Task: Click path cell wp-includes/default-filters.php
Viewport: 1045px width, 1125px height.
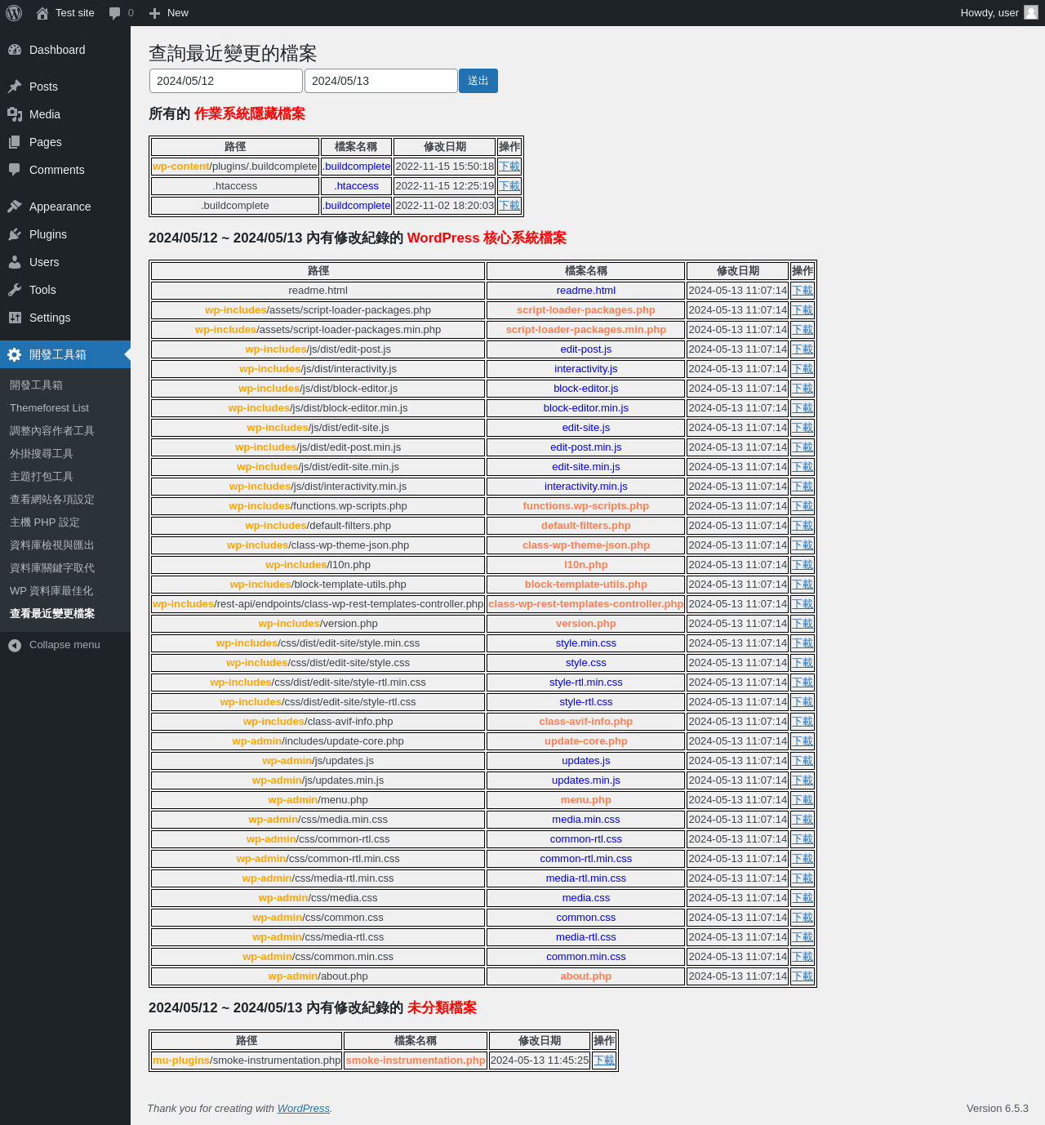Action: (x=318, y=526)
